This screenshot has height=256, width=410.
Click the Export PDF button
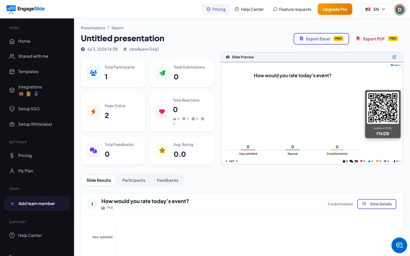point(377,39)
